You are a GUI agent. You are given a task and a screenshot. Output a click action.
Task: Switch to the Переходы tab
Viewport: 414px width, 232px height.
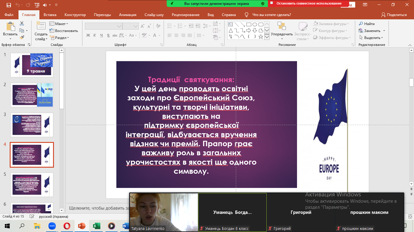click(x=102, y=15)
